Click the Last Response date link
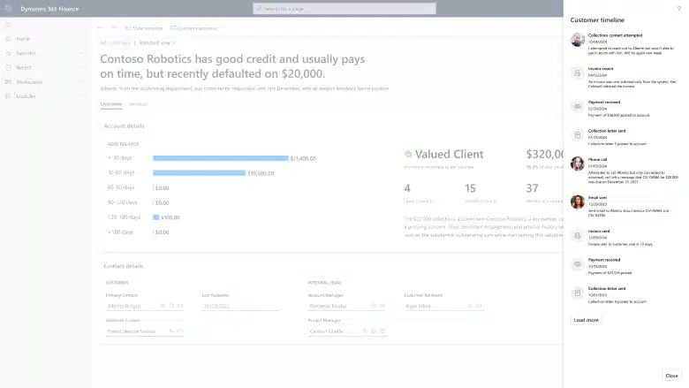 [x=216, y=306]
